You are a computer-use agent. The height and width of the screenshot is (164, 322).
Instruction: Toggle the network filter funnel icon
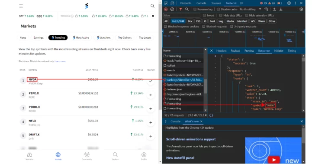pyautogui.click(x=180, y=9)
